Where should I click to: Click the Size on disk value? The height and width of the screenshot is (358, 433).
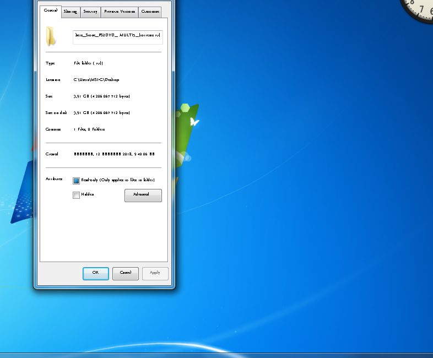102,113
